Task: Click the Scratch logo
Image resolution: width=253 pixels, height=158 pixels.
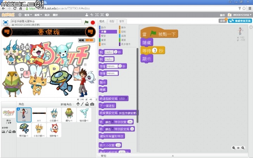Action: coord(8,15)
